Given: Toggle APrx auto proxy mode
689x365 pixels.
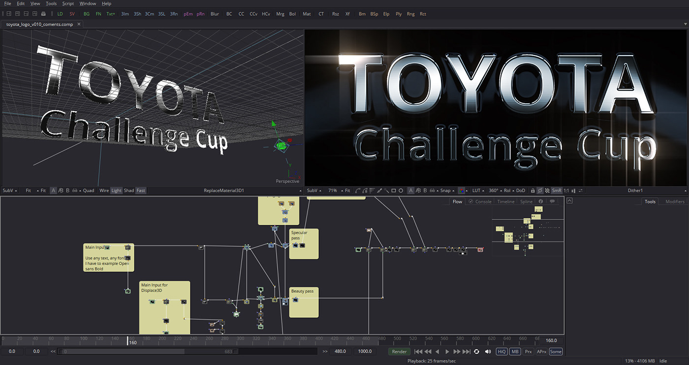Looking at the screenshot, I should (x=541, y=352).
